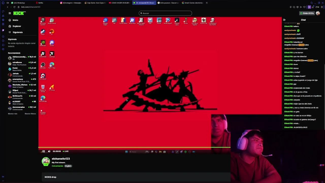Open Euren recommended channel
This screenshot has width=325, height=183.
click(22, 69)
